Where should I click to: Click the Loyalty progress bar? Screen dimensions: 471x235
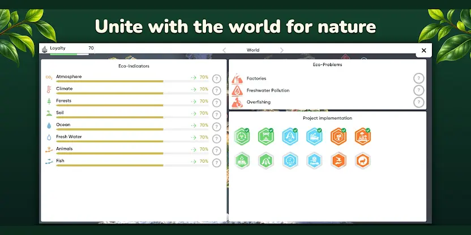70,54
